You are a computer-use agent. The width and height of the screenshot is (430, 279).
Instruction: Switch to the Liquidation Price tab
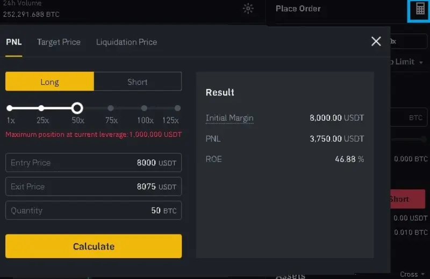[126, 42]
